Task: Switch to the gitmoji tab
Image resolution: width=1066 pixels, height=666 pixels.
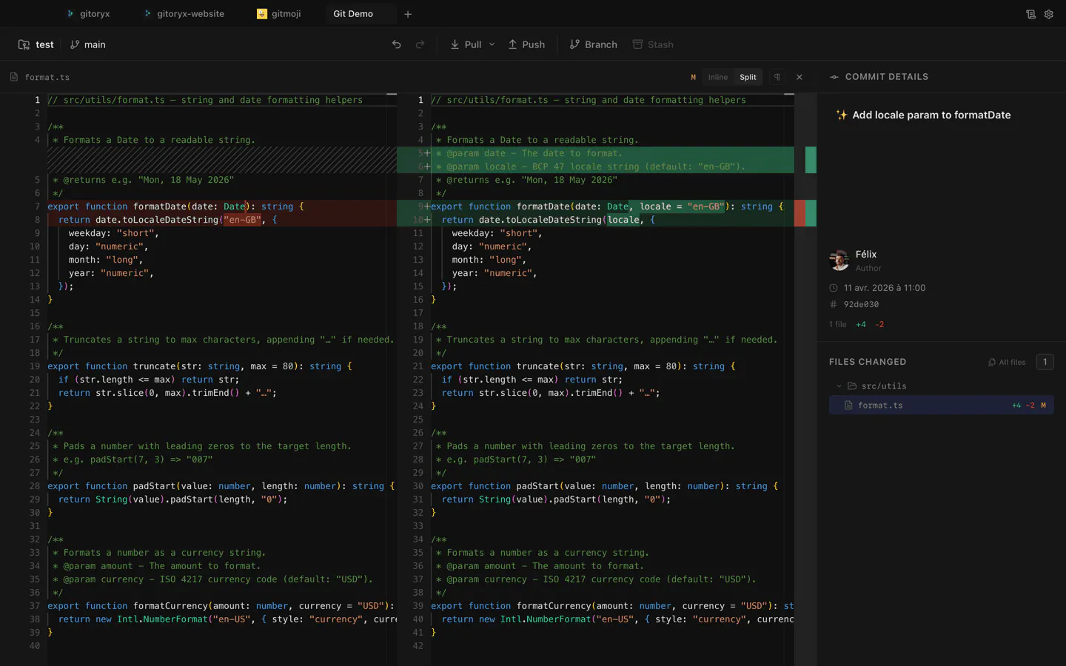Action: click(x=278, y=14)
